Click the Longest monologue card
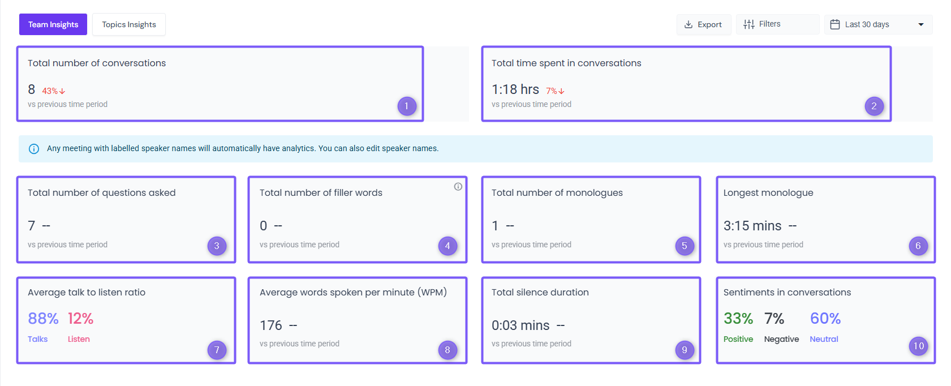The image size is (951, 386). coord(825,220)
